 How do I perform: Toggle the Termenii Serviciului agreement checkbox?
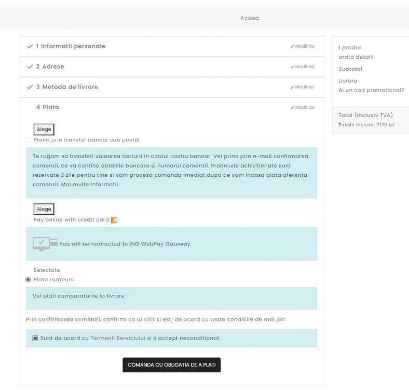[x=35, y=338]
